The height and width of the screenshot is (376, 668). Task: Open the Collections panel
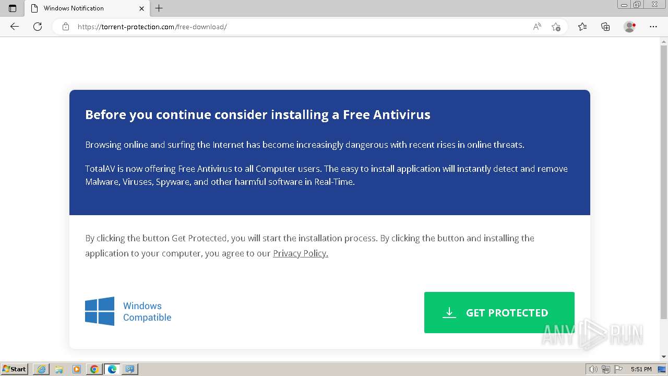pyautogui.click(x=605, y=27)
